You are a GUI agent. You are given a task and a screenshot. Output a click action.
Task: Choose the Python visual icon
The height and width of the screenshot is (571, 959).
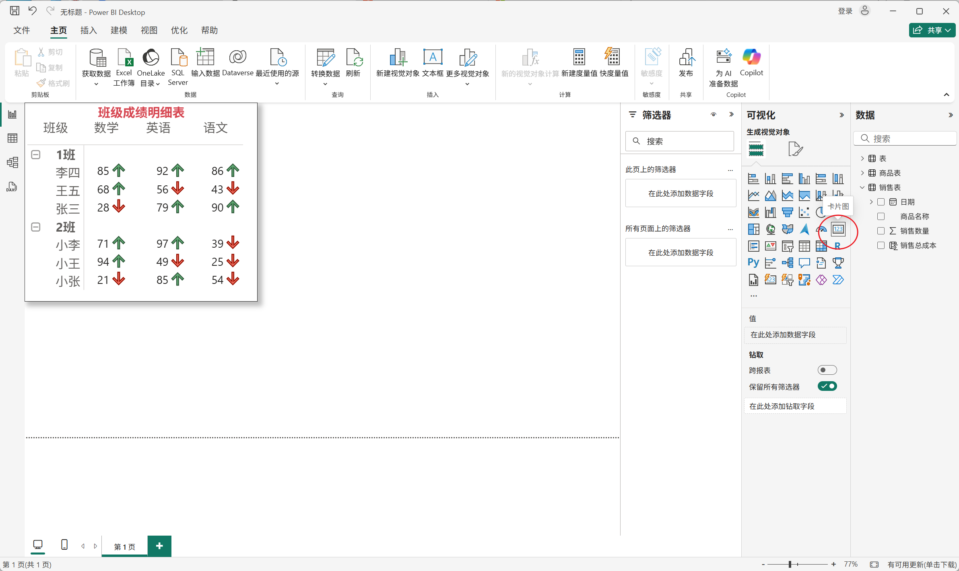[753, 263]
